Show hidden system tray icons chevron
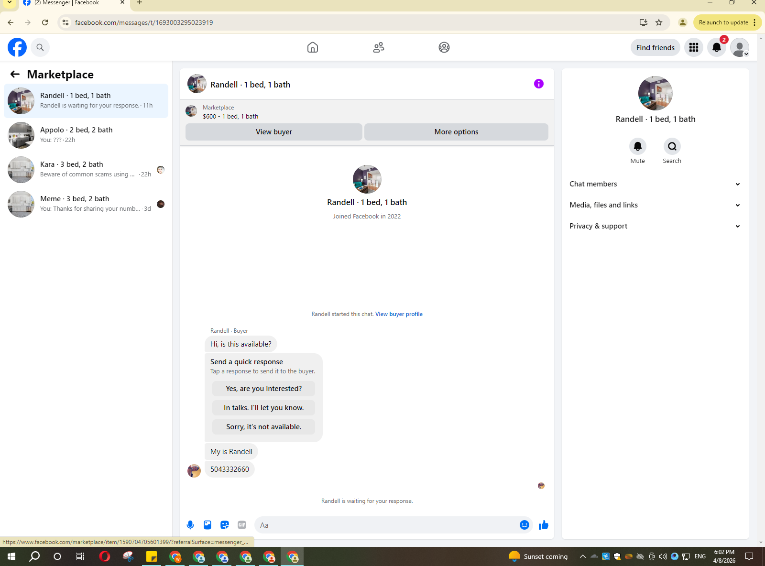The height and width of the screenshot is (566, 765). 582,556
